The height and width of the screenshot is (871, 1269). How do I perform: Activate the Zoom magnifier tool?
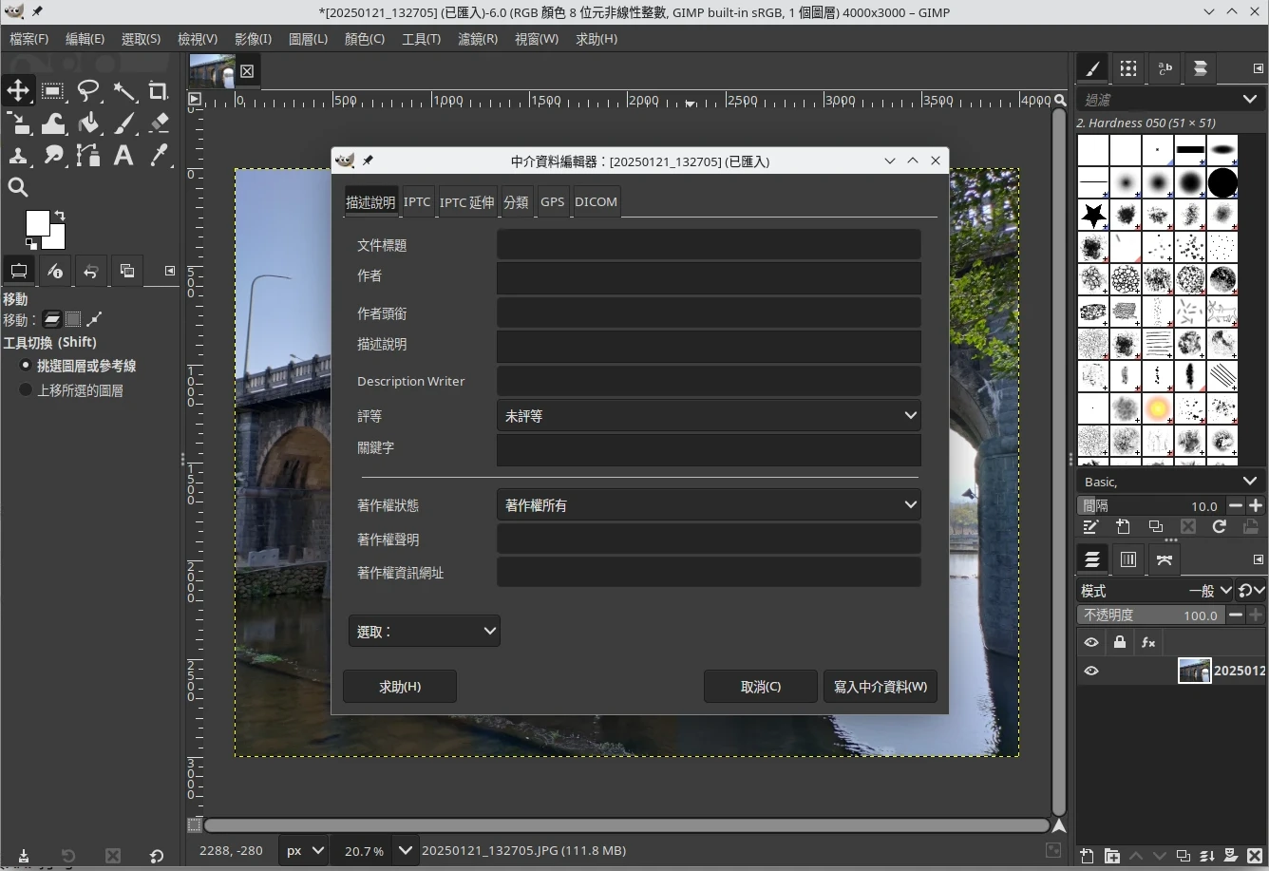[x=18, y=188]
